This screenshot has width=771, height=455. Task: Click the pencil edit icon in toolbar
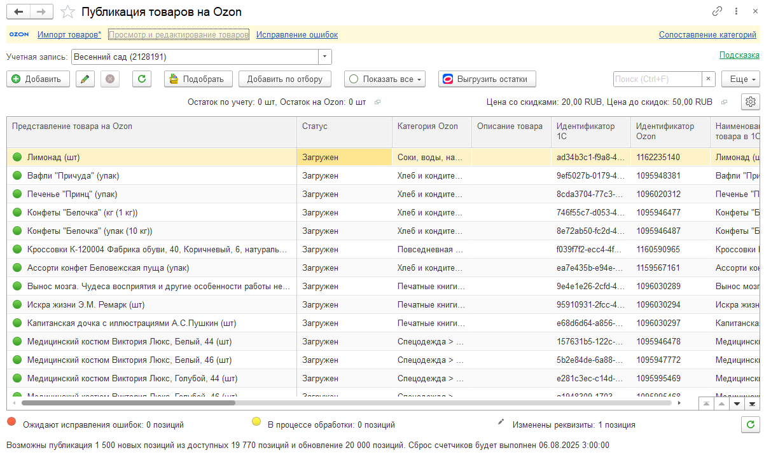(x=85, y=79)
